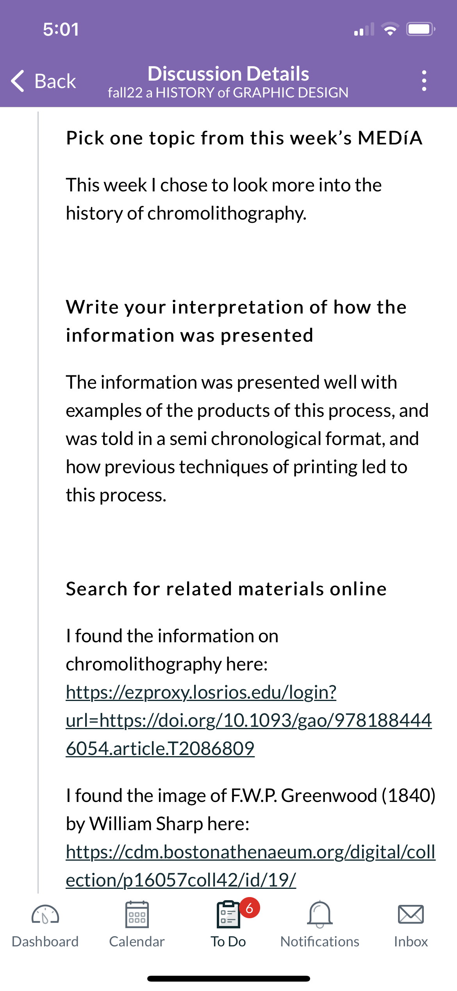Open the Calendar icon

point(137,914)
